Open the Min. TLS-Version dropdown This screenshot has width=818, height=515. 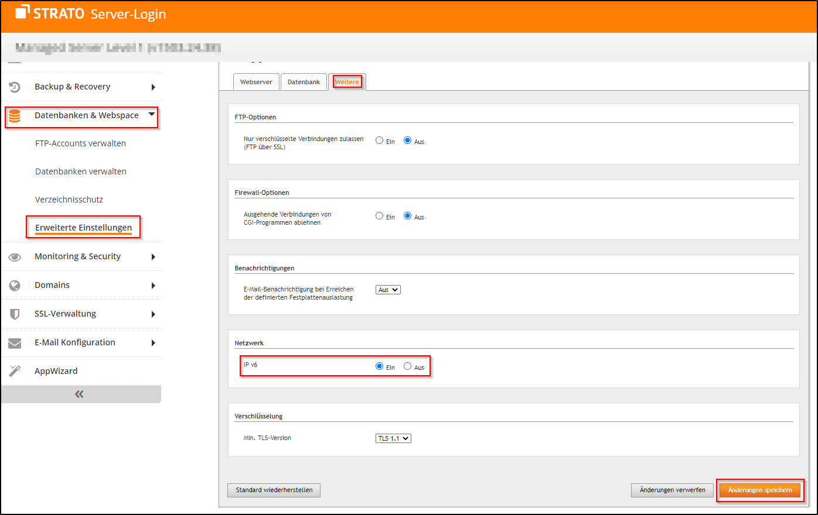point(393,438)
